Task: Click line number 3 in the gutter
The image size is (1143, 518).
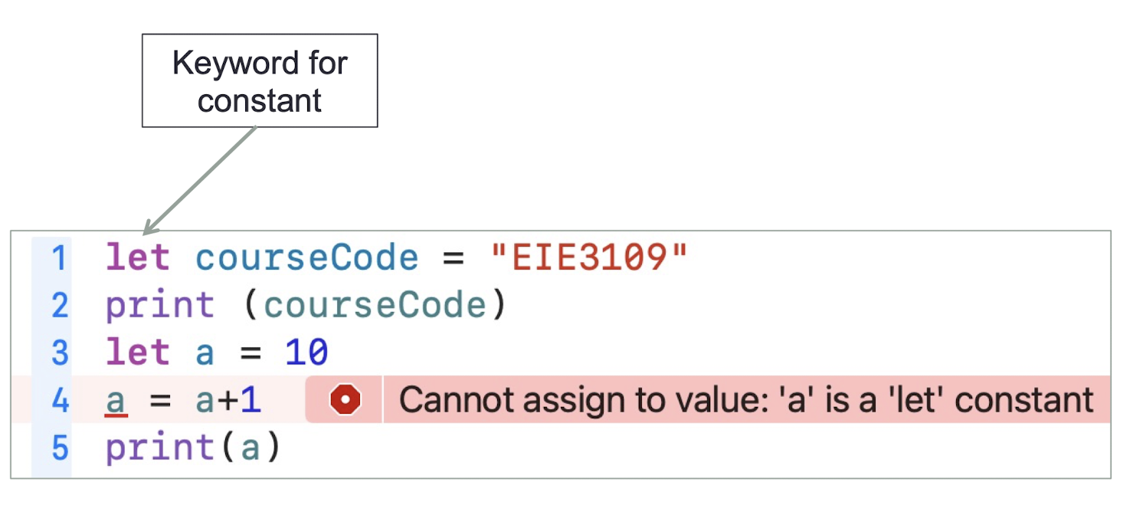Action: pyautogui.click(x=60, y=353)
